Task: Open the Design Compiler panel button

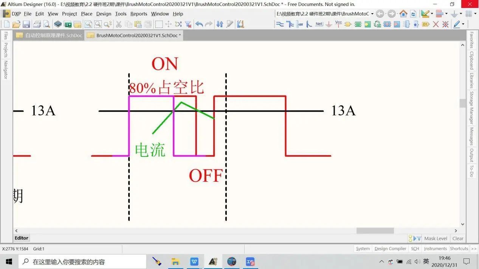Action: pyautogui.click(x=390, y=249)
